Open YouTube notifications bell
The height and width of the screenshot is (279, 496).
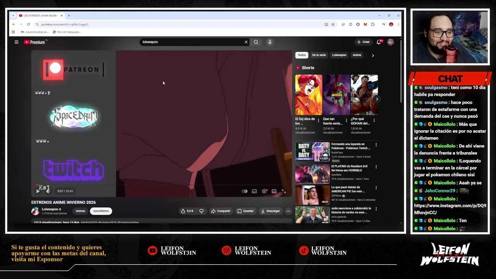coord(379,42)
